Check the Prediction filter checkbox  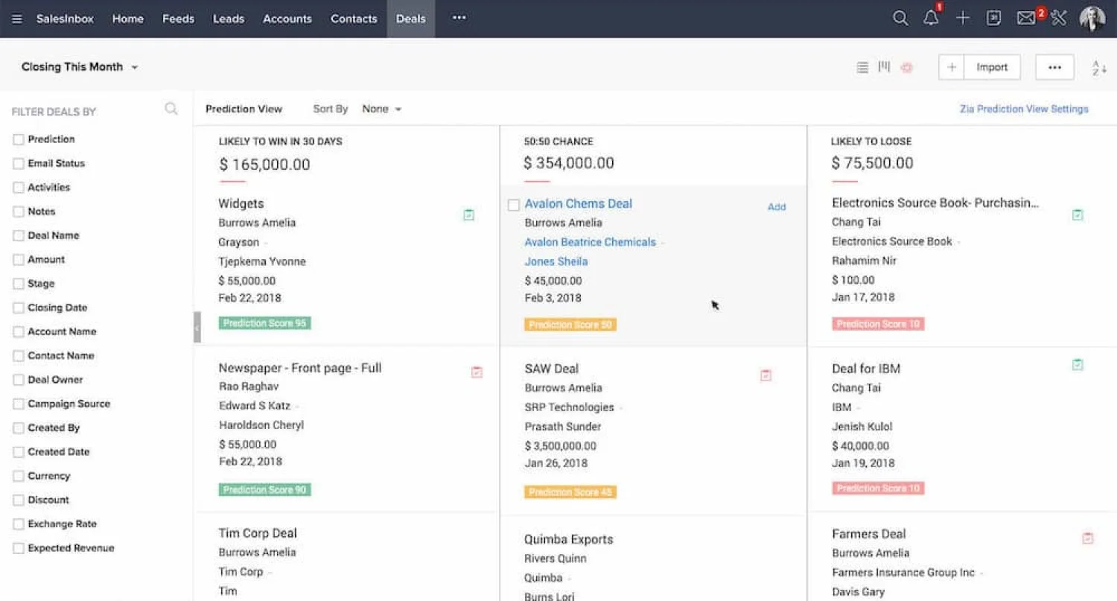pos(19,139)
